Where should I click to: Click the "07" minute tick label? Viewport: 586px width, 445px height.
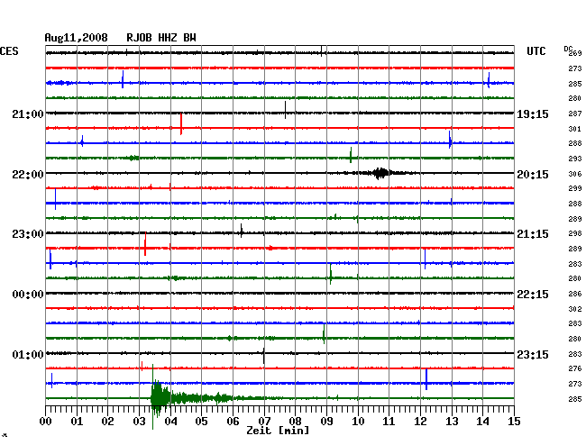pyautogui.click(x=264, y=422)
